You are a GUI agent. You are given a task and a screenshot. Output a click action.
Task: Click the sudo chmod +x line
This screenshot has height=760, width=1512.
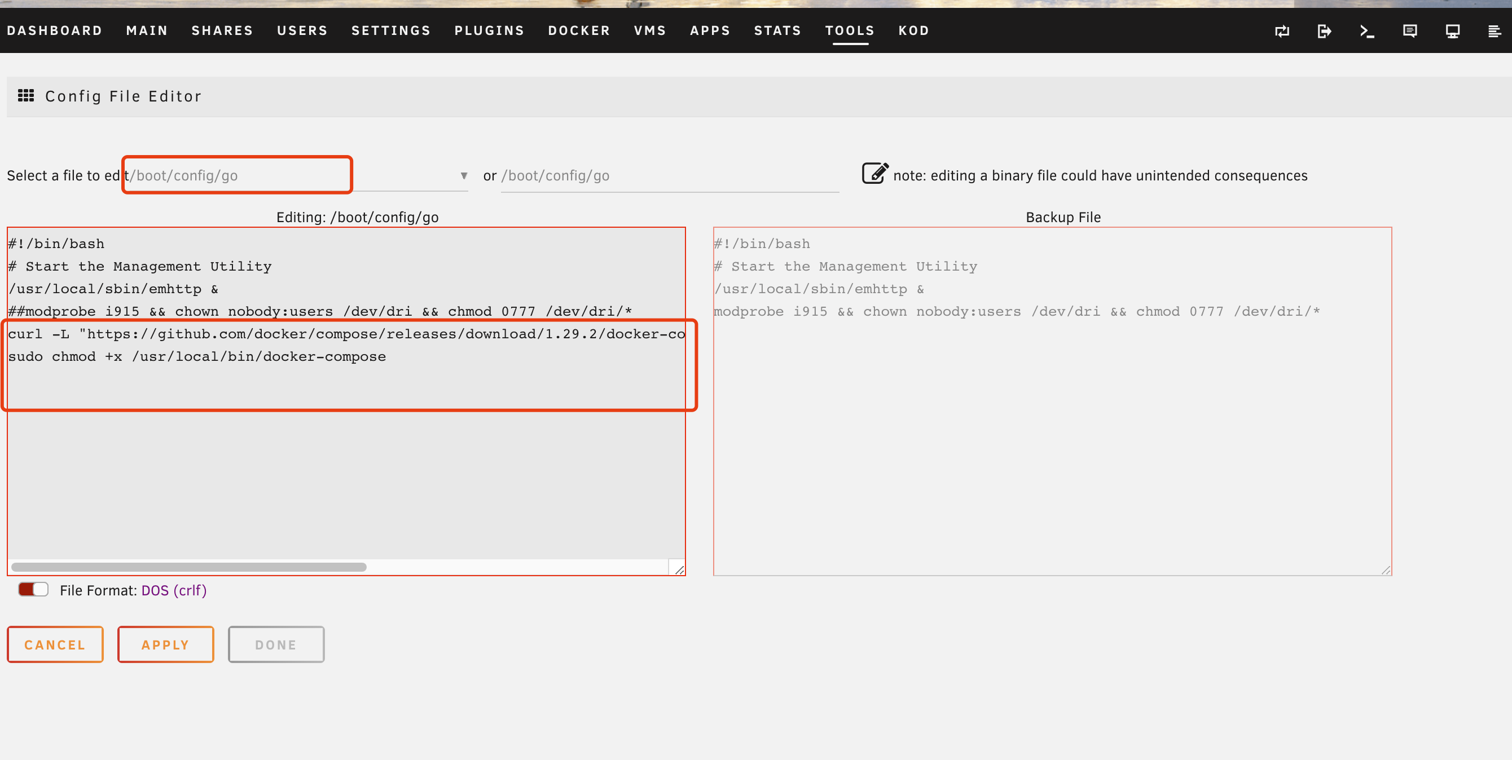(197, 356)
